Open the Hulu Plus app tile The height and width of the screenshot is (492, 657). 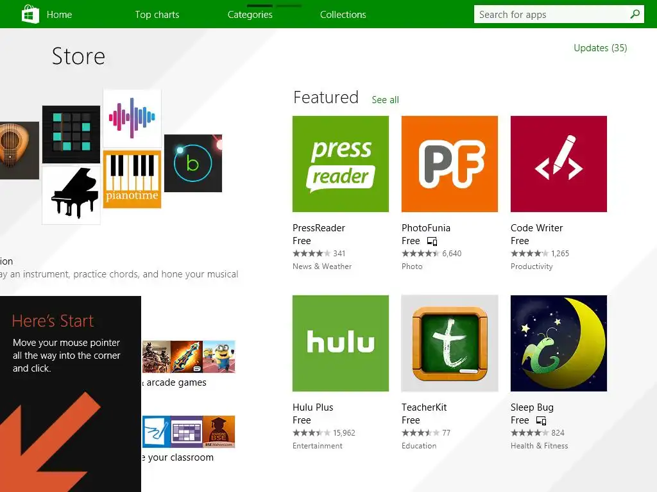(341, 343)
